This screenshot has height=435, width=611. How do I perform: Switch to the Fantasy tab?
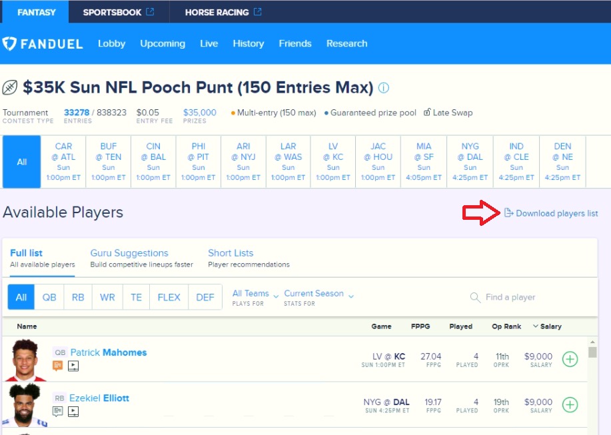(x=36, y=12)
